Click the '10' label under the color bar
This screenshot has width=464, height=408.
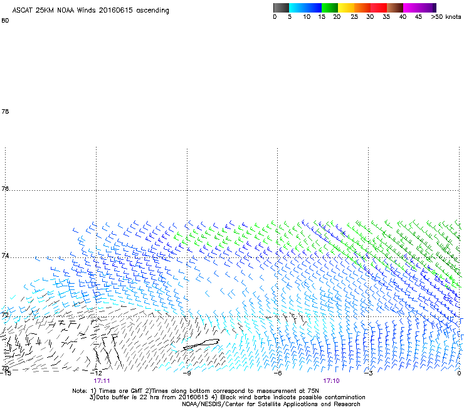pos(307,17)
